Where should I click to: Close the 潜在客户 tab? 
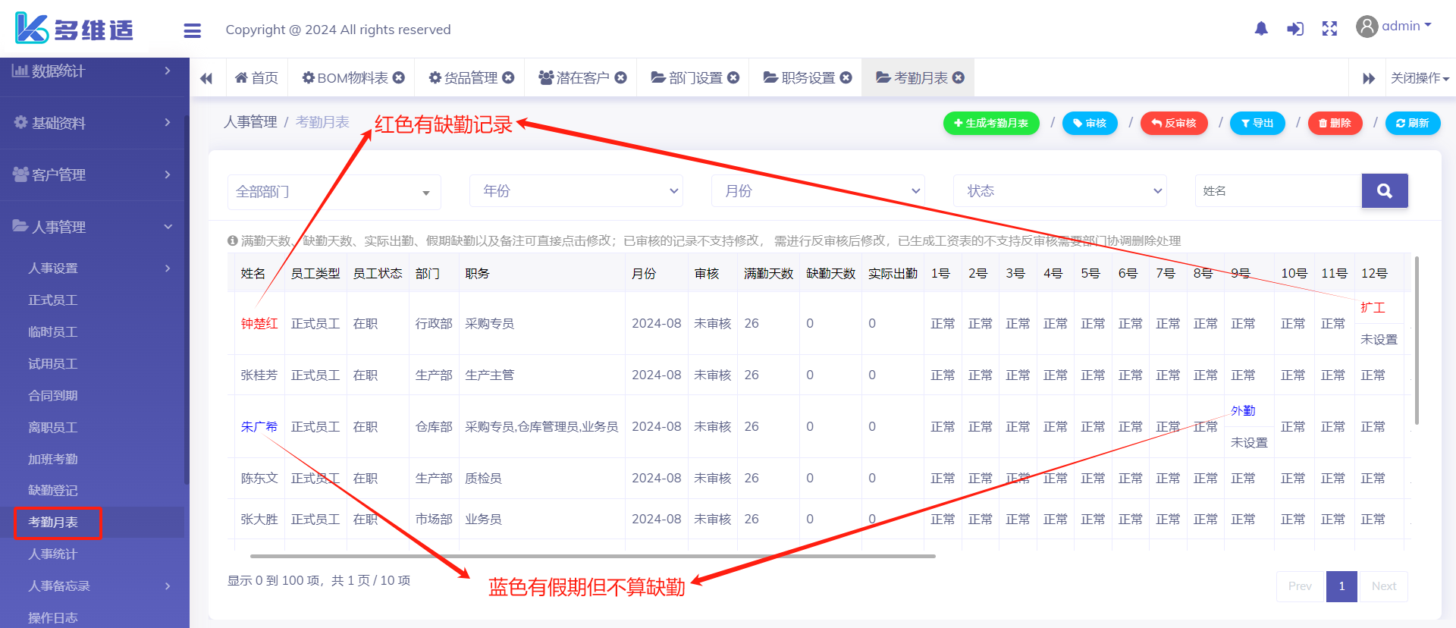620,77
